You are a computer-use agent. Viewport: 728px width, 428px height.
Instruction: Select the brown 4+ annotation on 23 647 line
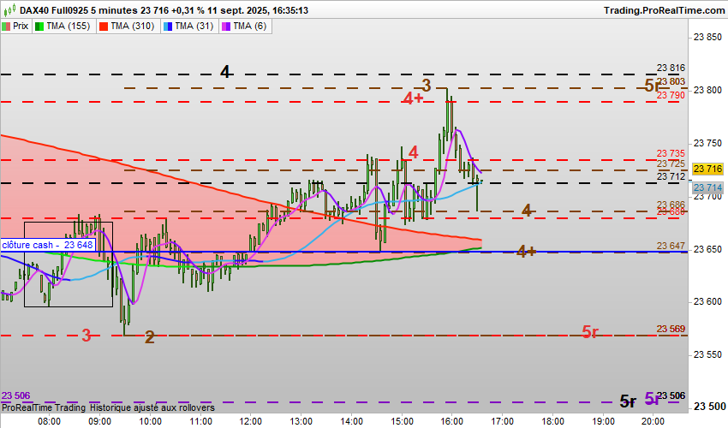(527, 252)
